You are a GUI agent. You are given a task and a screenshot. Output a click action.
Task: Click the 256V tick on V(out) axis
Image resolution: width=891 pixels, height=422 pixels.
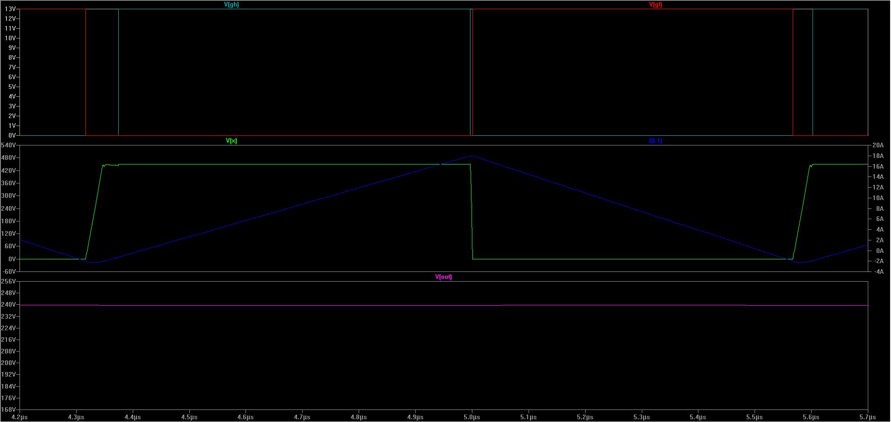pos(9,282)
